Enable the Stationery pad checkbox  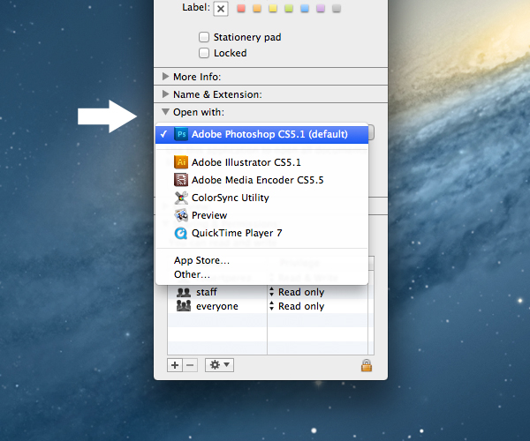(x=204, y=37)
